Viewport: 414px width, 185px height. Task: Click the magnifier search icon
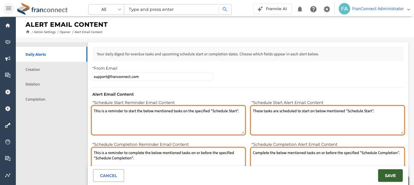coord(225,9)
